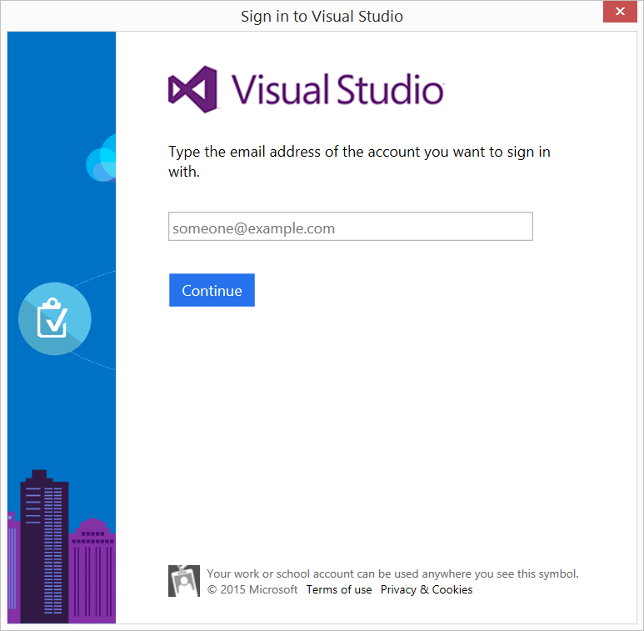Viewport: 644px width, 631px height.
Task: Click the Continue button
Action: 212,290
